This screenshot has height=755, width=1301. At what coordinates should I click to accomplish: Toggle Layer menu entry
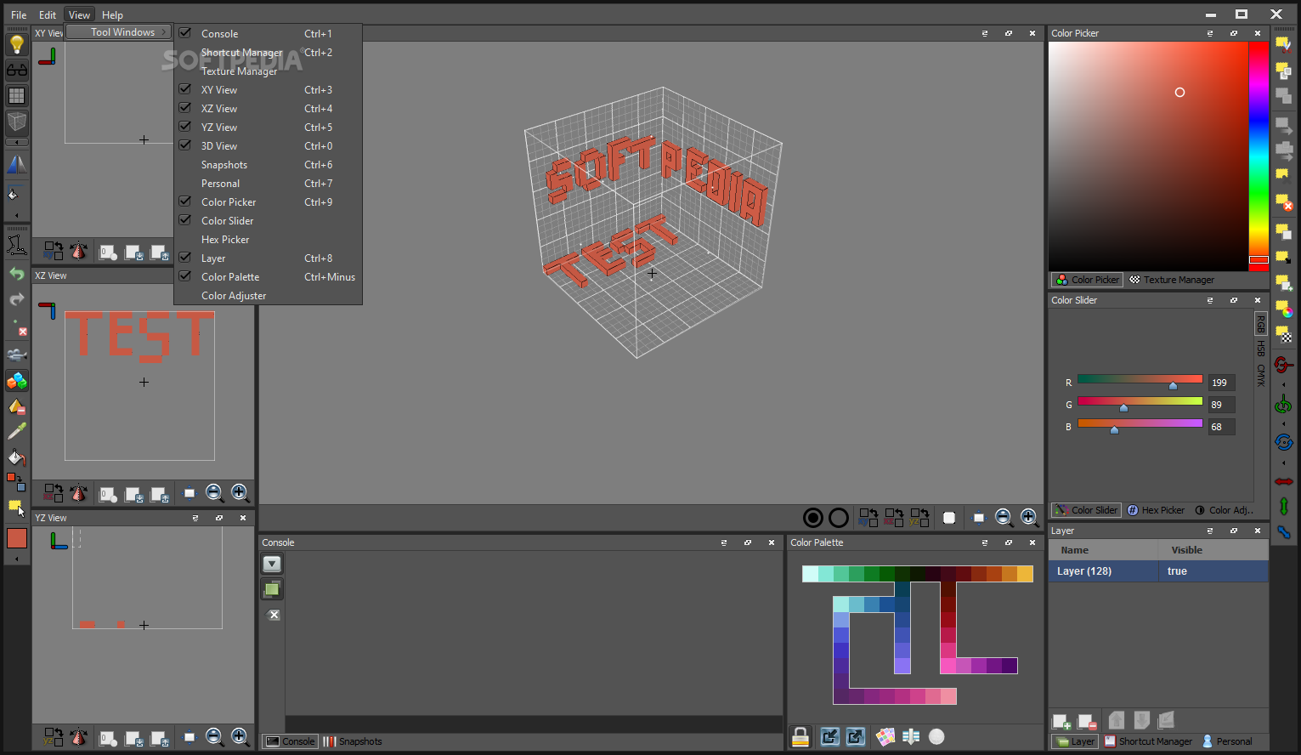pos(268,258)
